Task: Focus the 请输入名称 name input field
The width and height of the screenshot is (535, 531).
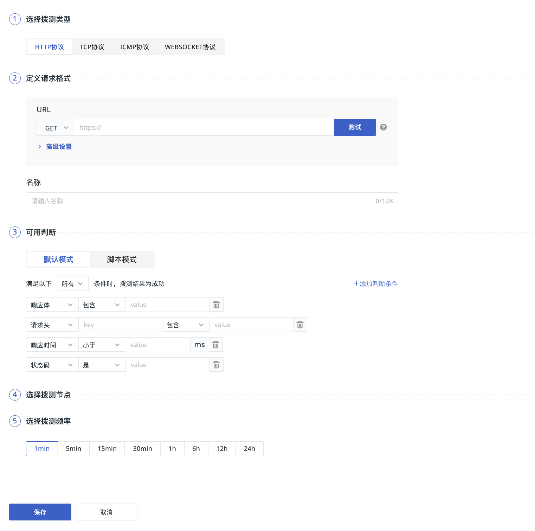Action: (x=200, y=201)
